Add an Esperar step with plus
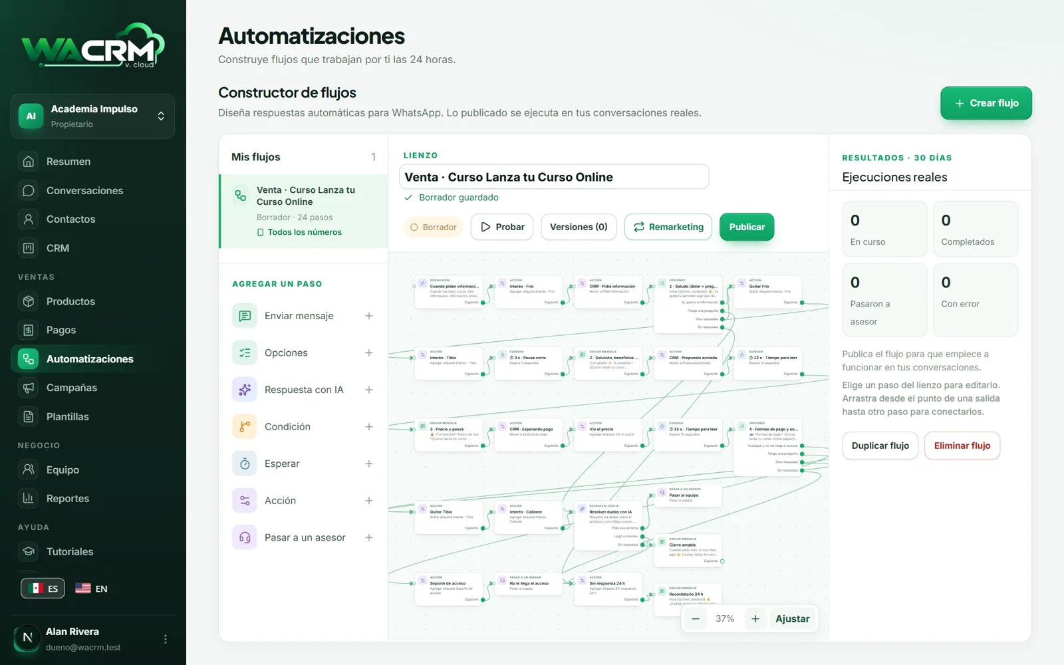Viewport: 1064px width, 665px height. tap(369, 464)
